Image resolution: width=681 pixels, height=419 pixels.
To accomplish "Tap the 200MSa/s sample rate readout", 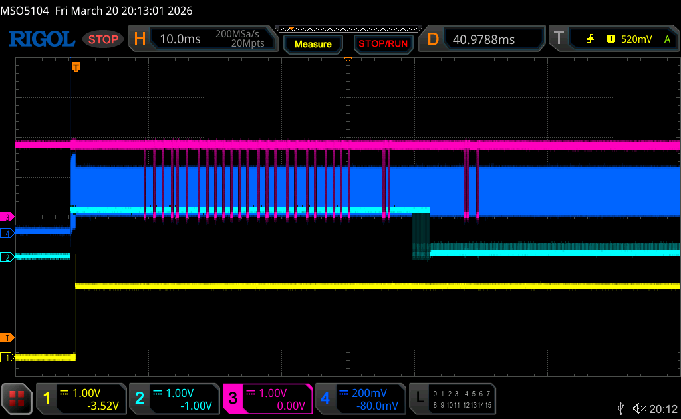I will pos(237,34).
